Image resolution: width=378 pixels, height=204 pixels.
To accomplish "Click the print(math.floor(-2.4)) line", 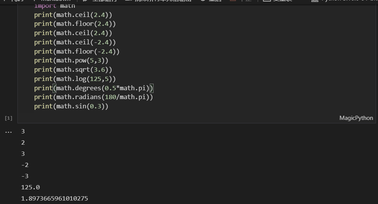I will [77, 51].
